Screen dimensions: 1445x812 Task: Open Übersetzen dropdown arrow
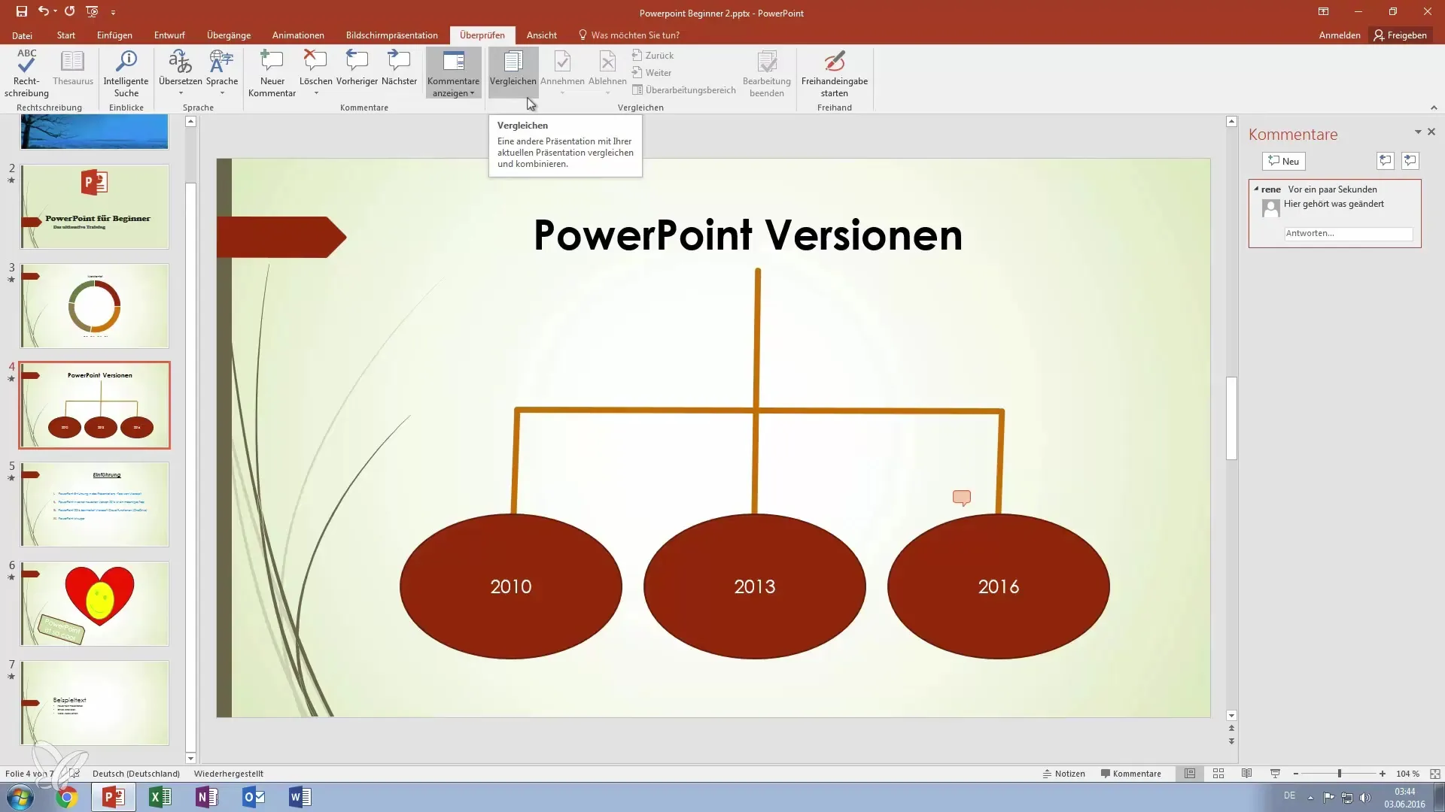[x=181, y=93]
